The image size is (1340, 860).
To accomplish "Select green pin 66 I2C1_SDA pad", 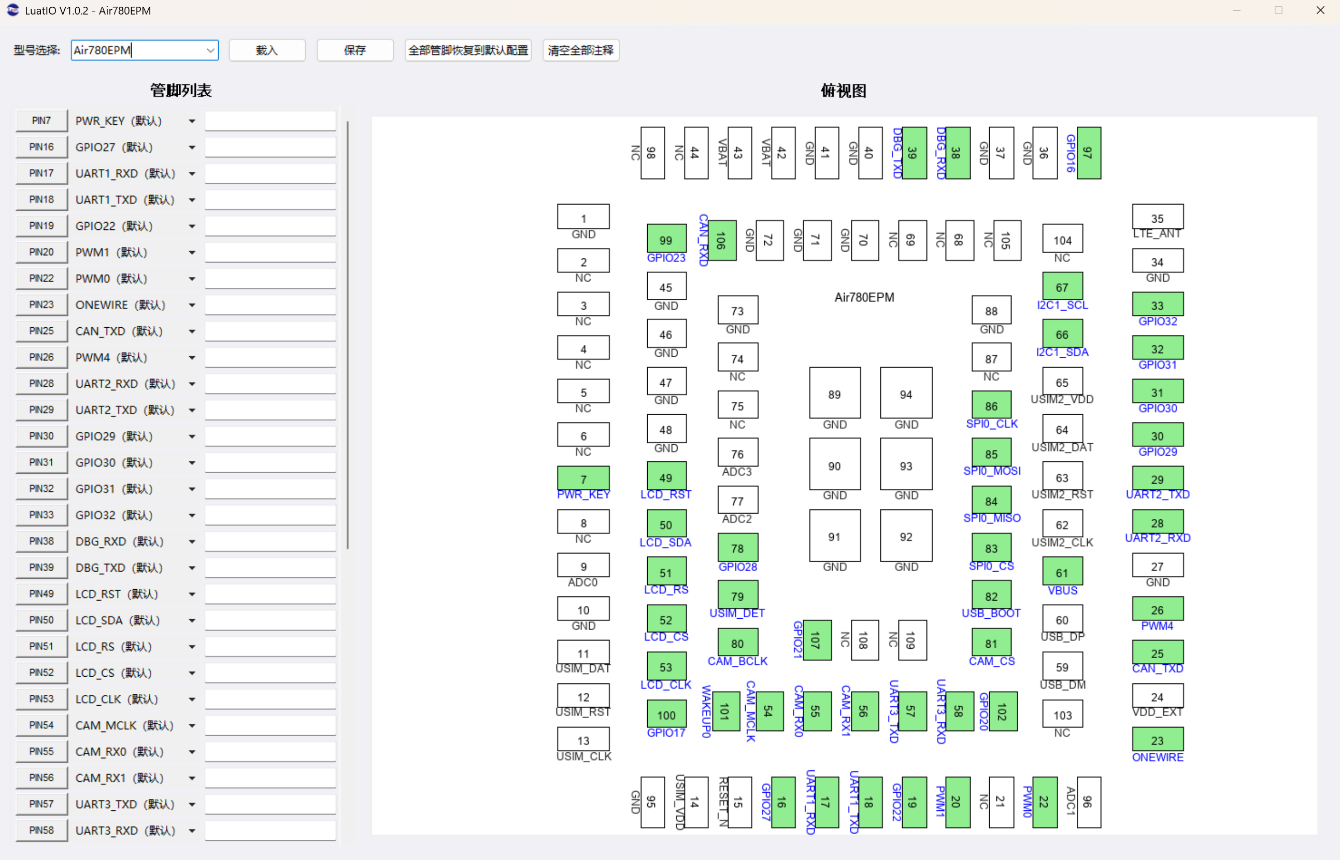I will pyautogui.click(x=1062, y=334).
